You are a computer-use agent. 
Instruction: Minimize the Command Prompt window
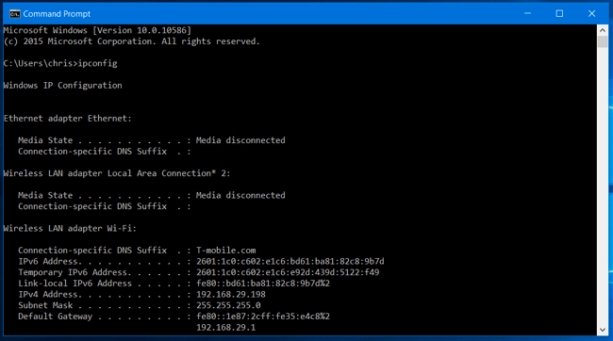point(527,14)
